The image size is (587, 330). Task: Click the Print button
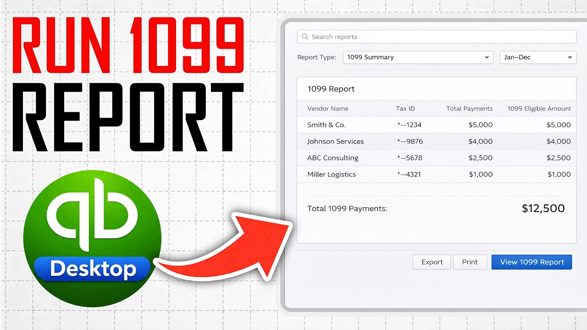click(x=470, y=262)
